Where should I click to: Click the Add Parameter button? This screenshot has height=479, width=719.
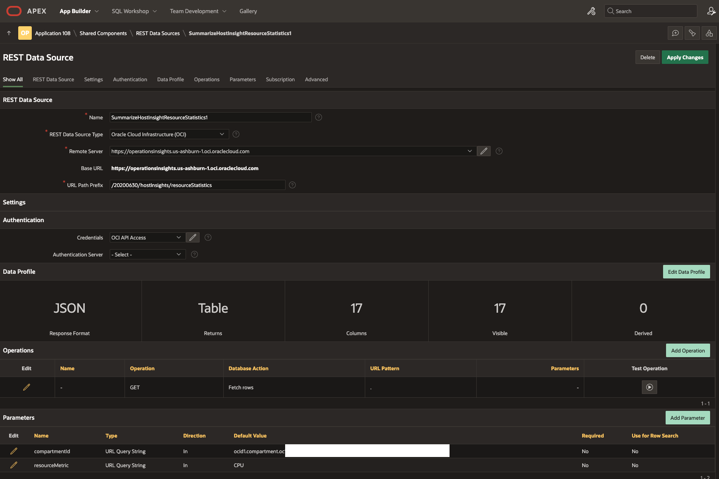(x=688, y=418)
